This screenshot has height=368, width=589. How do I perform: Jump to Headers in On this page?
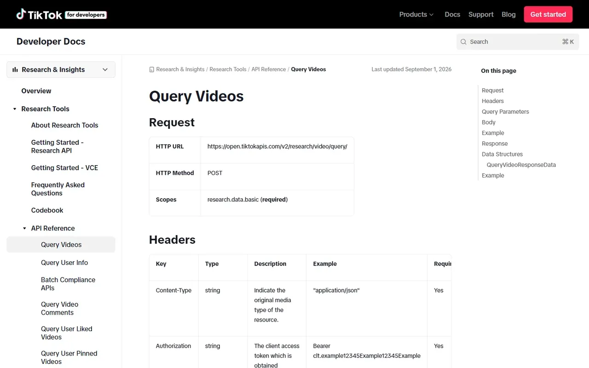tap(493, 101)
